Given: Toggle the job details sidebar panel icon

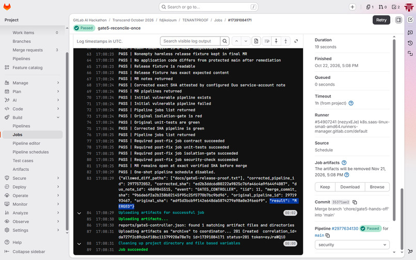Looking at the screenshot, I should 398,20.
